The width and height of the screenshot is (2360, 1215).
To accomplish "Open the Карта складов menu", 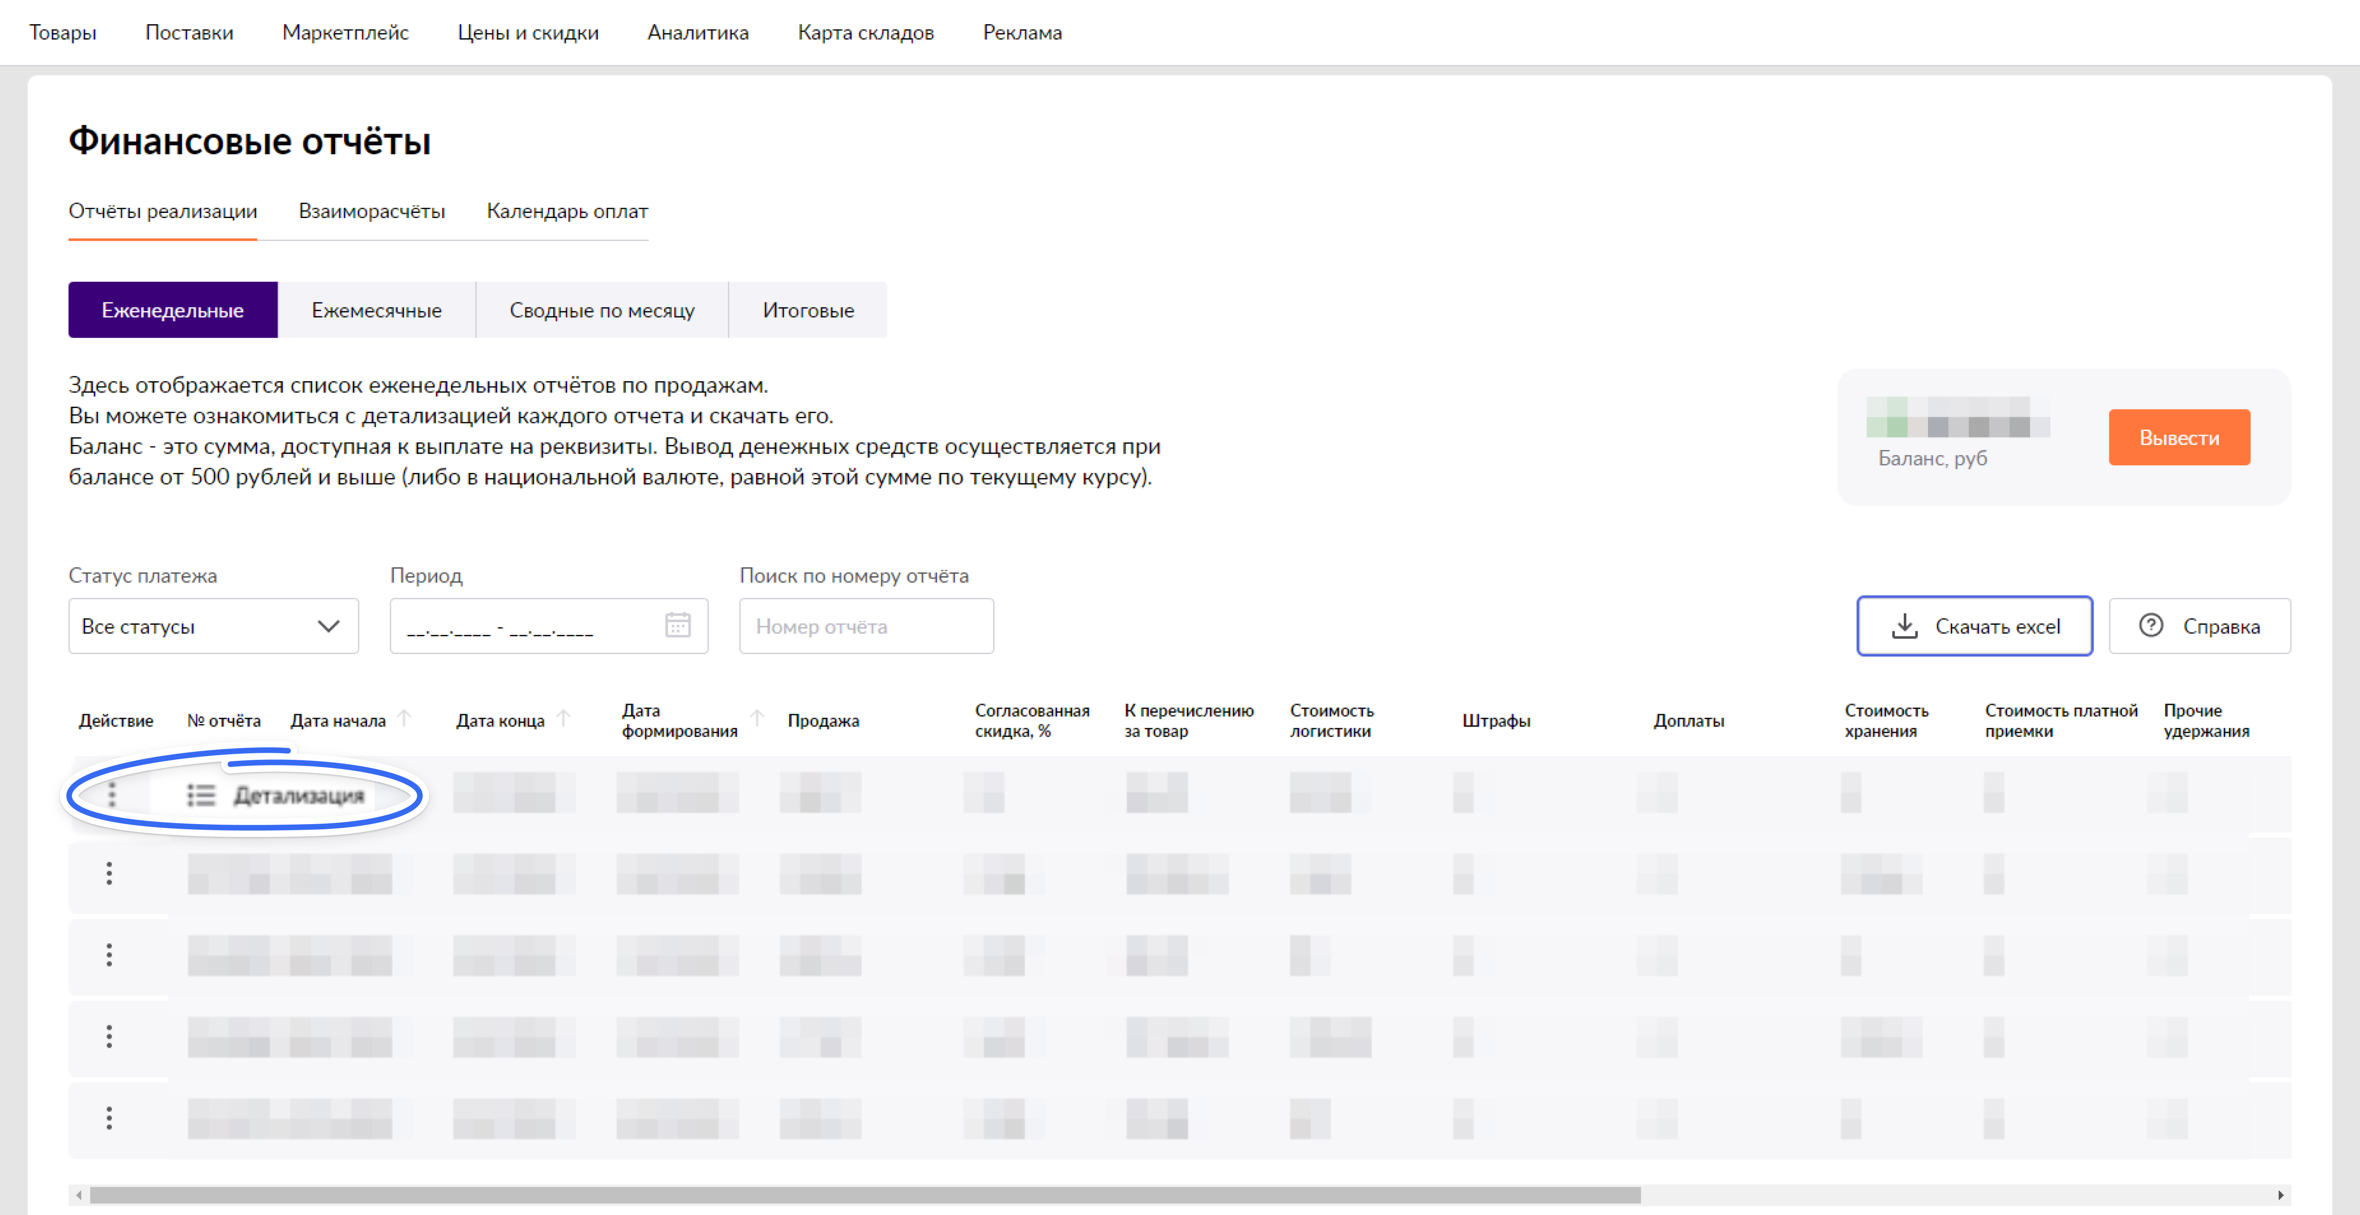I will click(866, 32).
